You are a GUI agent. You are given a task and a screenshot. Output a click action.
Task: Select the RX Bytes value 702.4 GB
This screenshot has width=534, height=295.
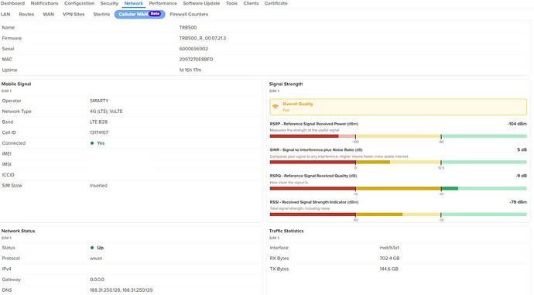[389, 258]
